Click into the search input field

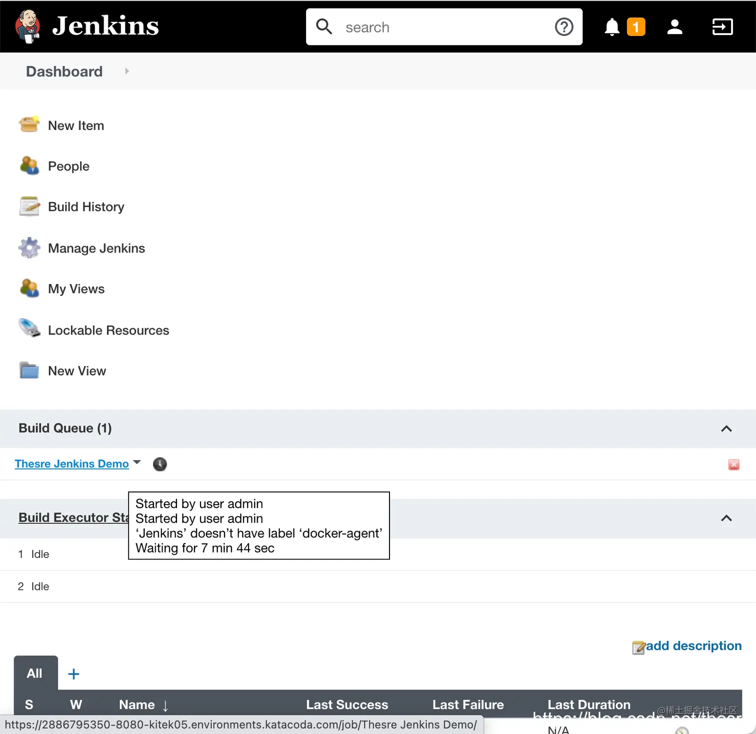[444, 27]
